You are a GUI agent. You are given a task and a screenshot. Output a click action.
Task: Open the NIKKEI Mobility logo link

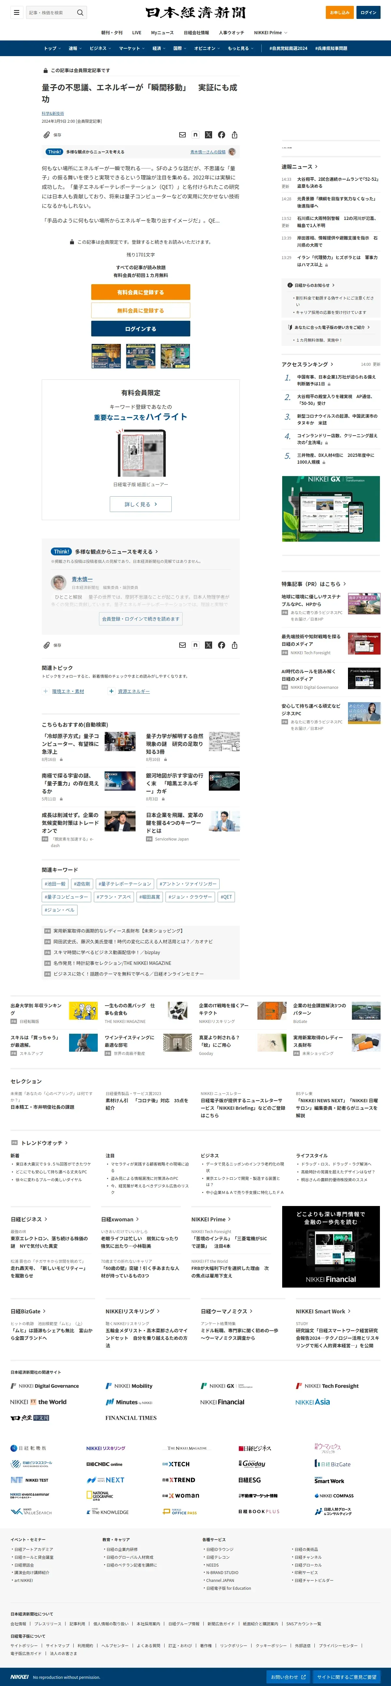129,1385
